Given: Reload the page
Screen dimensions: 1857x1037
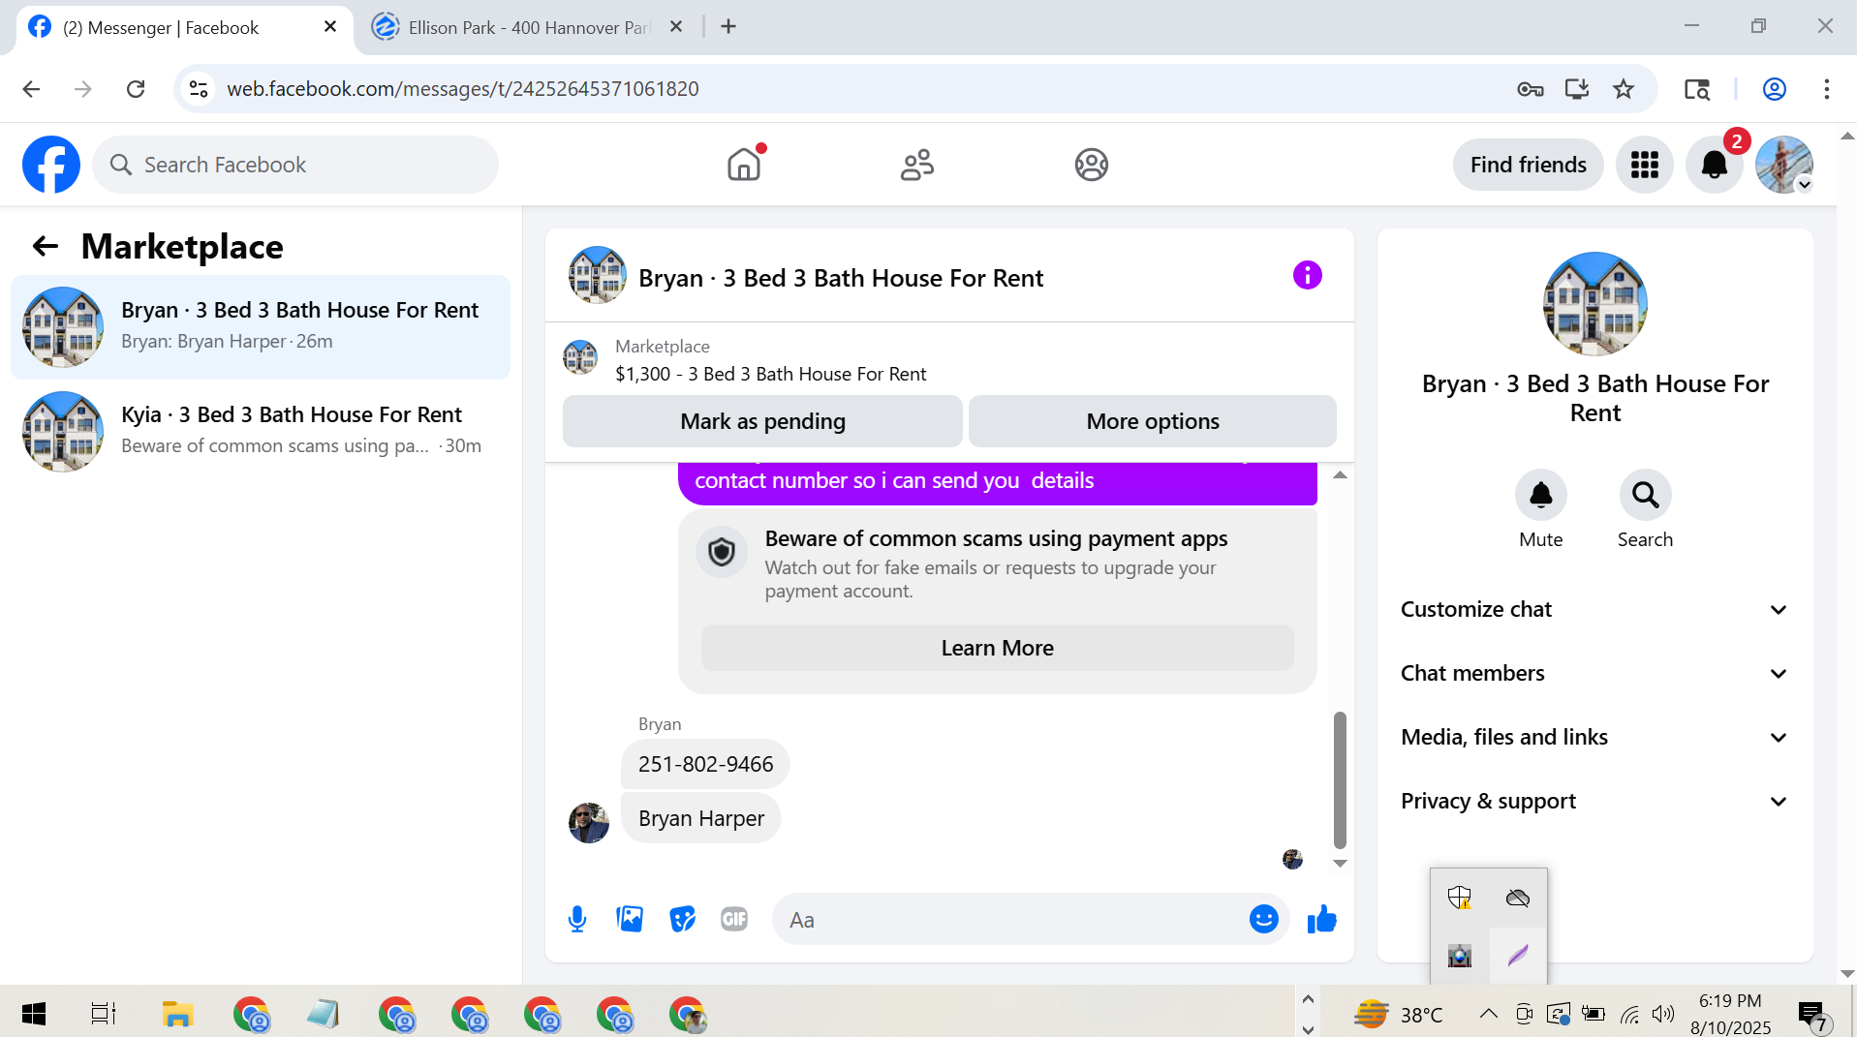Looking at the screenshot, I should [136, 89].
